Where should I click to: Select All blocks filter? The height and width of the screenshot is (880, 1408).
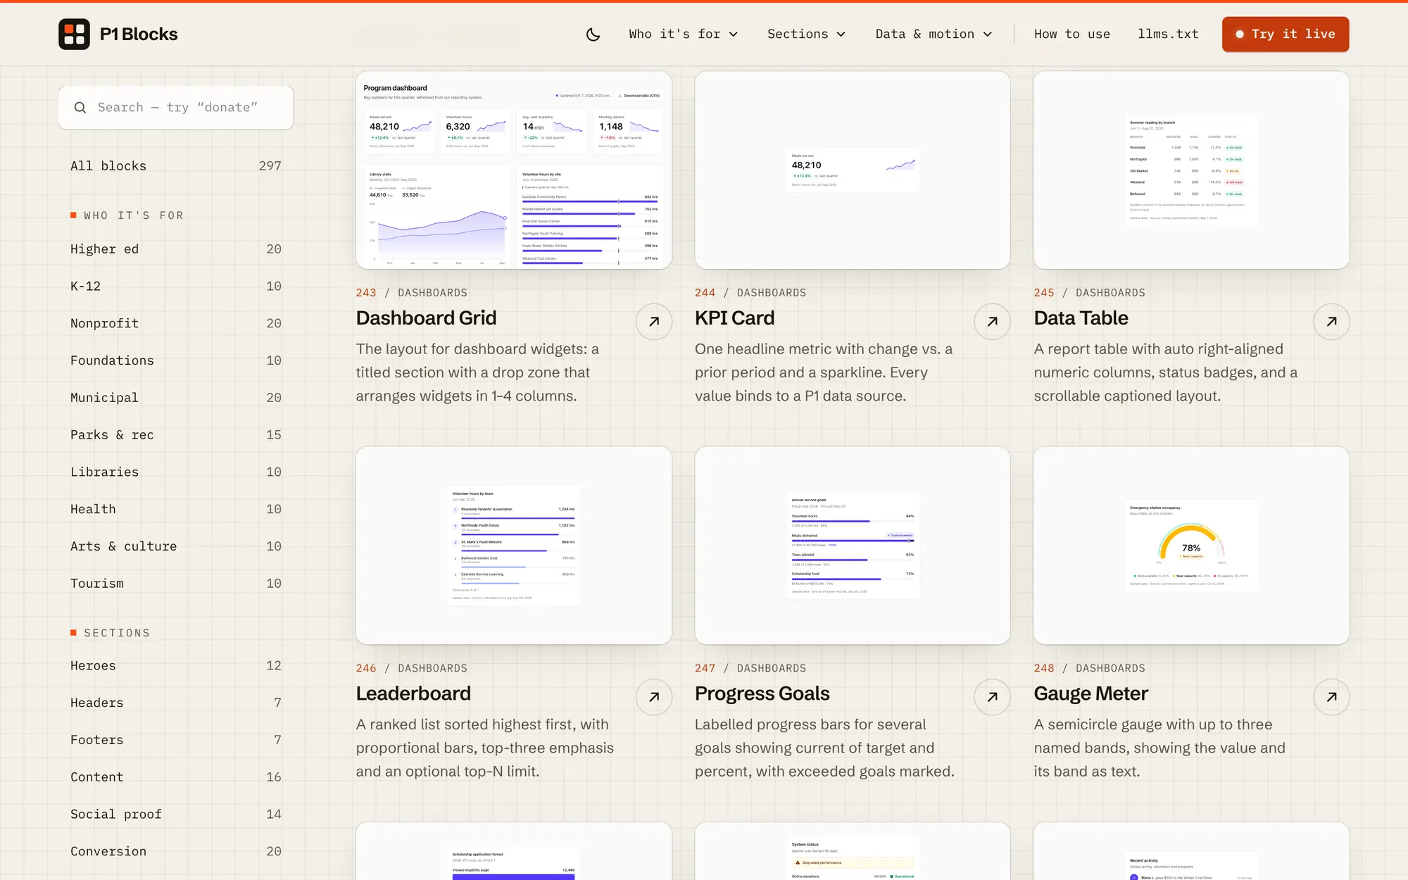[176, 166]
